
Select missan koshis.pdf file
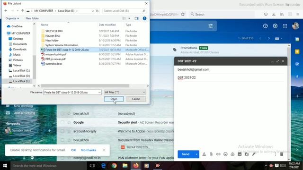pos(56,54)
